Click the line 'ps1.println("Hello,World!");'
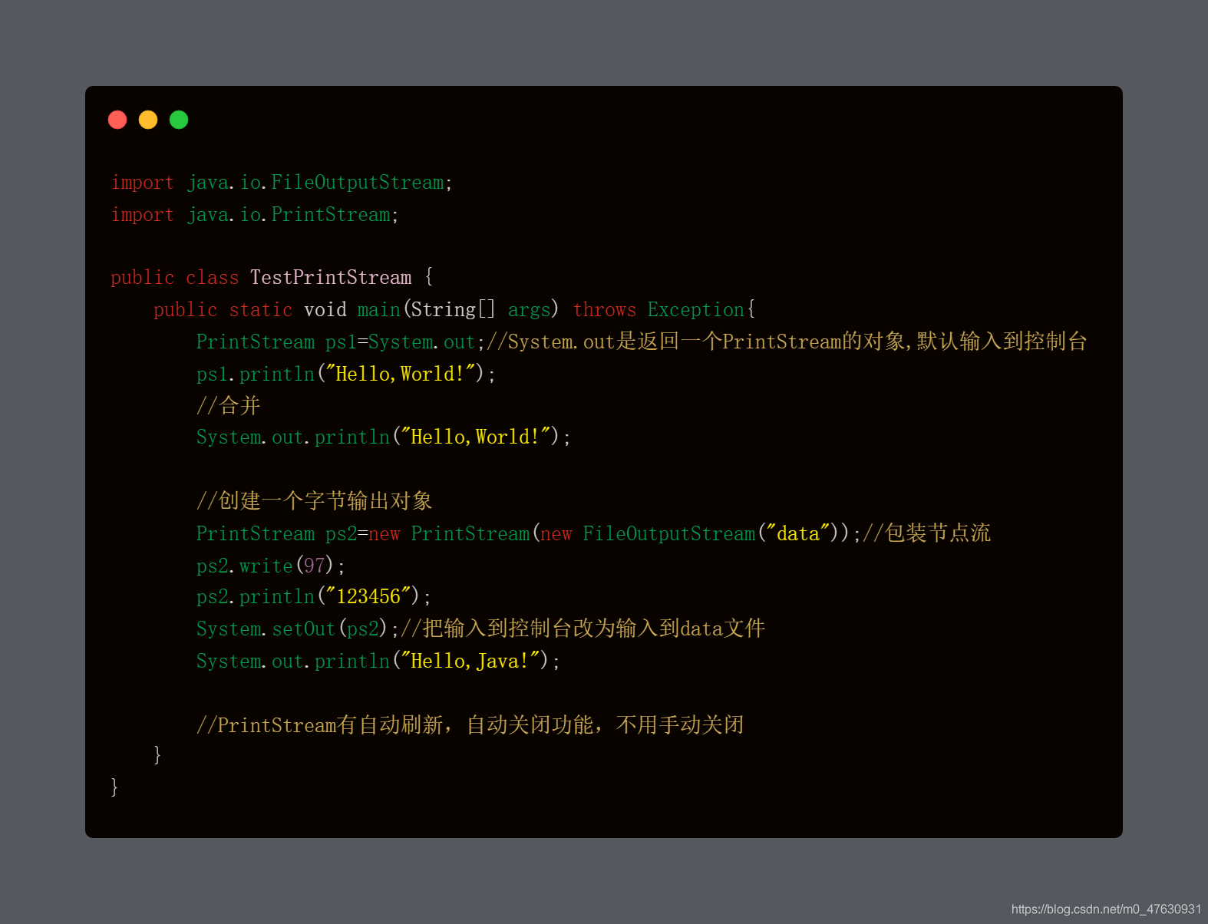Screen dimensions: 1208x924 tap(346, 375)
